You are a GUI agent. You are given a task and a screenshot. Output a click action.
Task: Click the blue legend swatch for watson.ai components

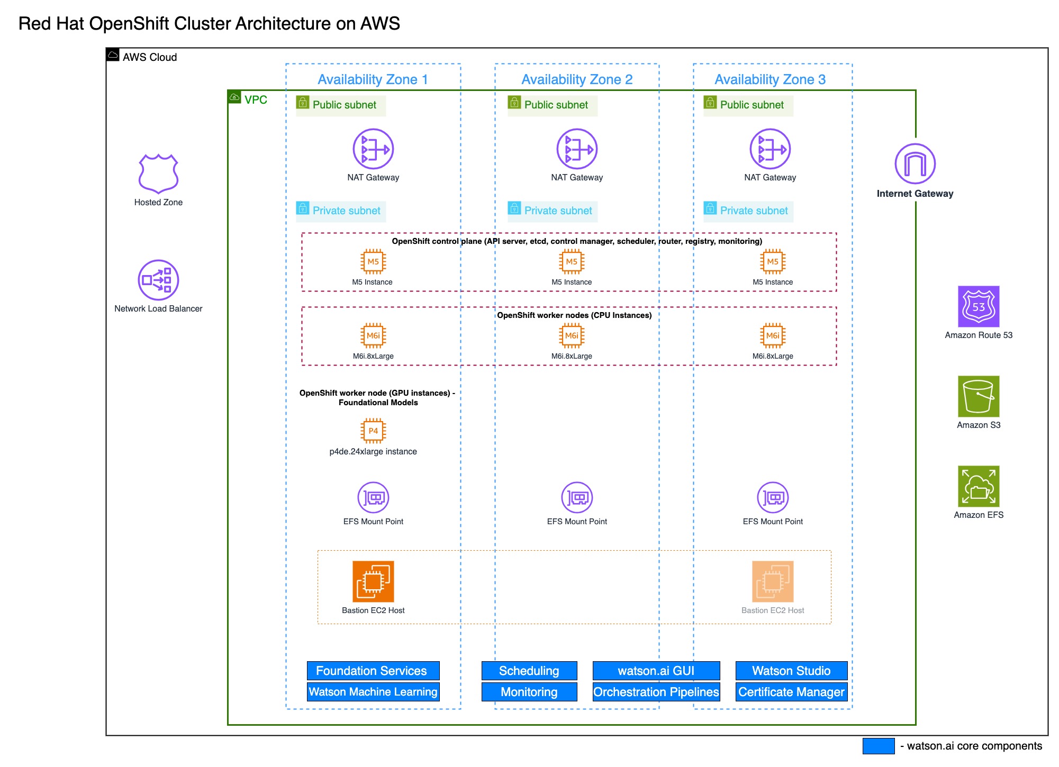(x=879, y=746)
